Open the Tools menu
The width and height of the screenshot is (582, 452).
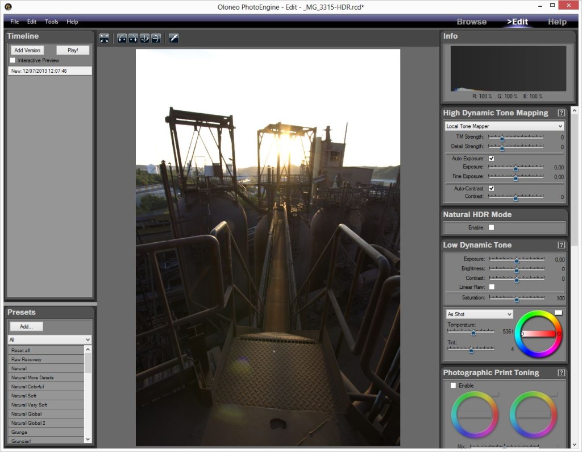pyautogui.click(x=51, y=22)
